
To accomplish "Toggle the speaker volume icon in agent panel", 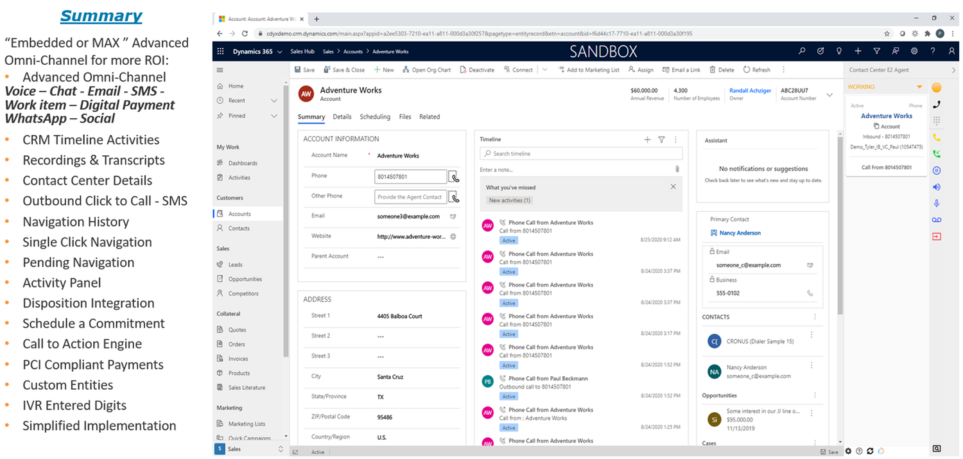I will (x=937, y=187).
